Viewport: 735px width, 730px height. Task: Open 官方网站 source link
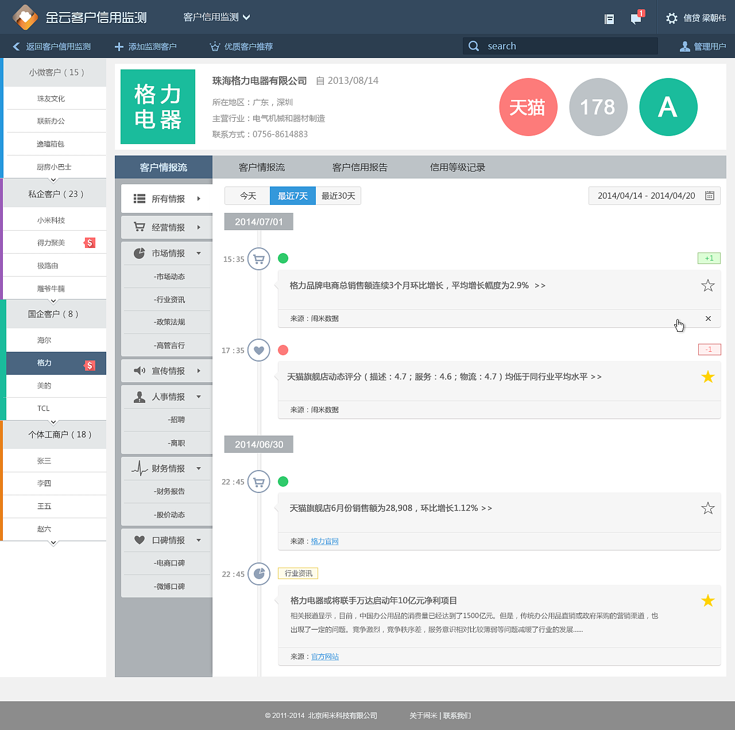(x=325, y=657)
